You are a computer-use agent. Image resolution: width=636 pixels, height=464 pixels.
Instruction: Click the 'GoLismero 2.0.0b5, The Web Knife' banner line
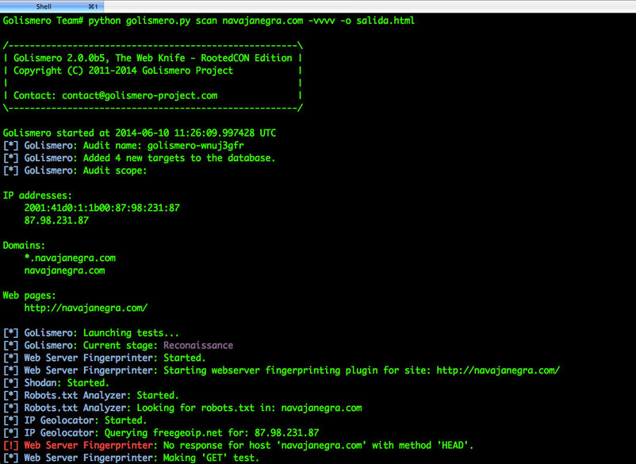coord(153,58)
